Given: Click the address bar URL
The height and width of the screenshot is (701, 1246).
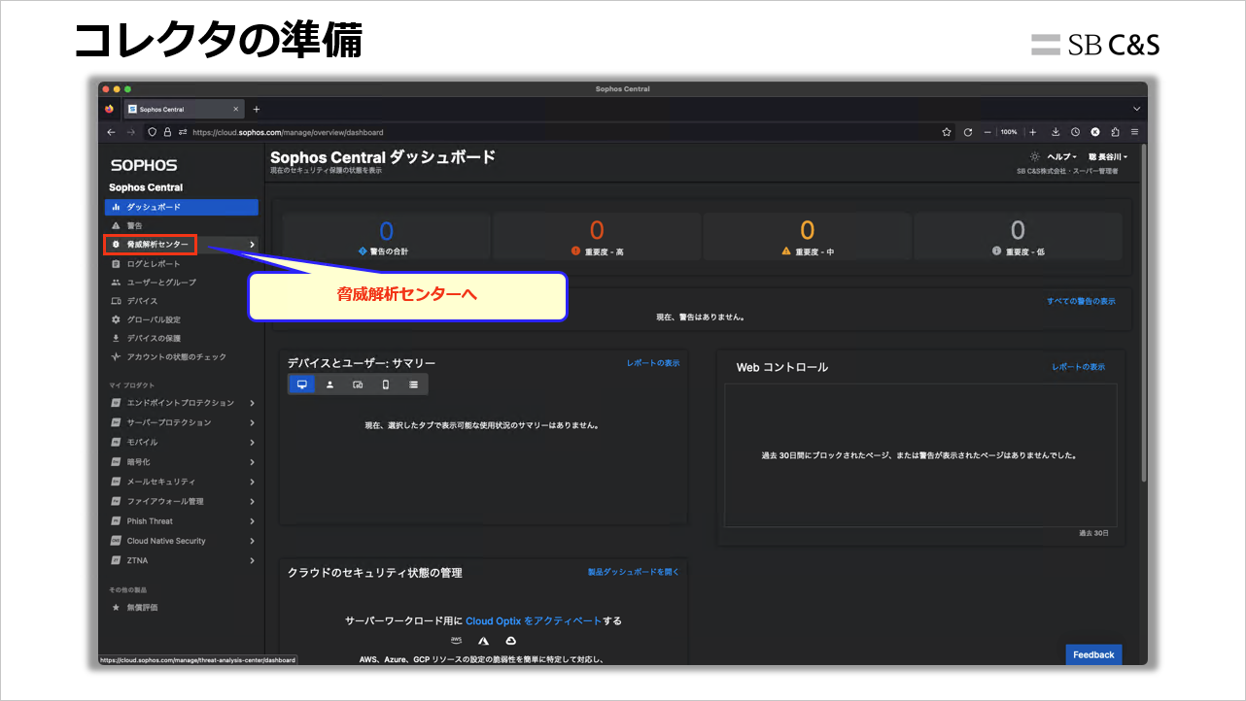Looking at the screenshot, I should click(288, 132).
